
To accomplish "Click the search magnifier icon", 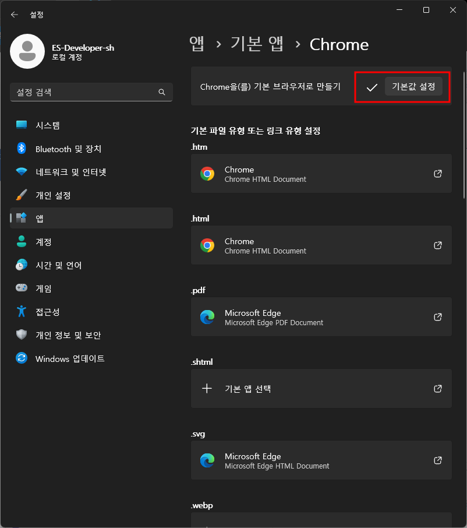I will 162,92.
